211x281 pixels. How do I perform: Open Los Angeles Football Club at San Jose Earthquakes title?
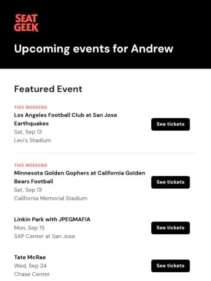[x=66, y=119]
